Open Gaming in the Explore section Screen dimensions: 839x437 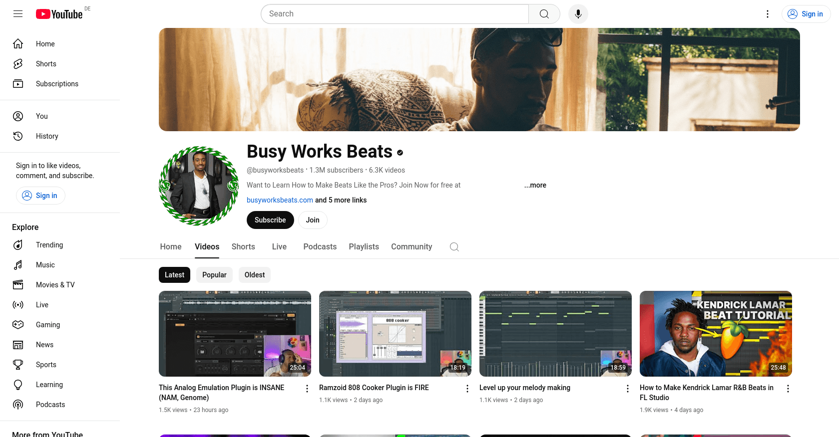(x=47, y=325)
